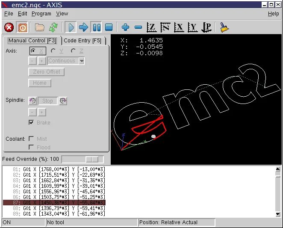Switch to rotated Z view
The width and height of the screenshot is (283, 228).
[x=165, y=27]
